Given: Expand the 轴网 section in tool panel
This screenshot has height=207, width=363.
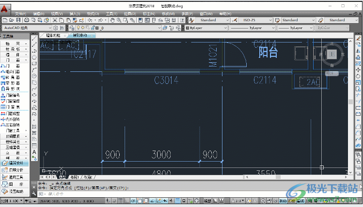Looking at the screenshot, I should pos(15,43).
